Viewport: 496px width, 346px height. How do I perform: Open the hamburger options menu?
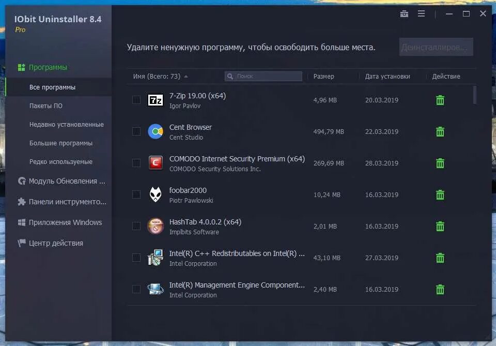tap(421, 13)
